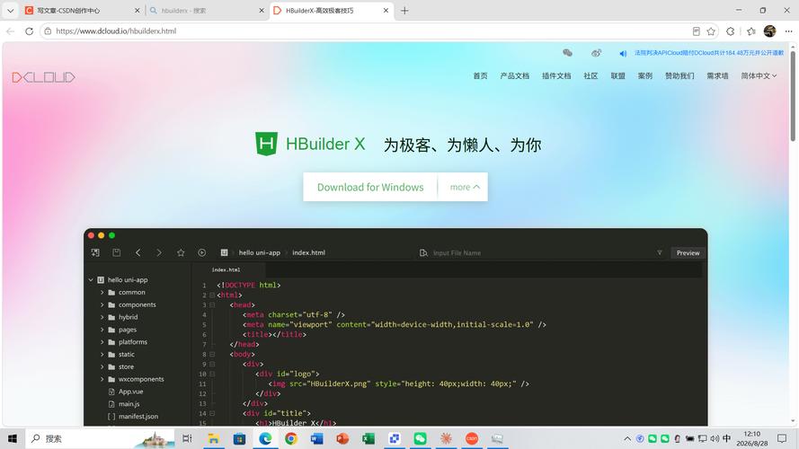
Task: Open the taskbar clock and date
Action: click(x=752, y=438)
